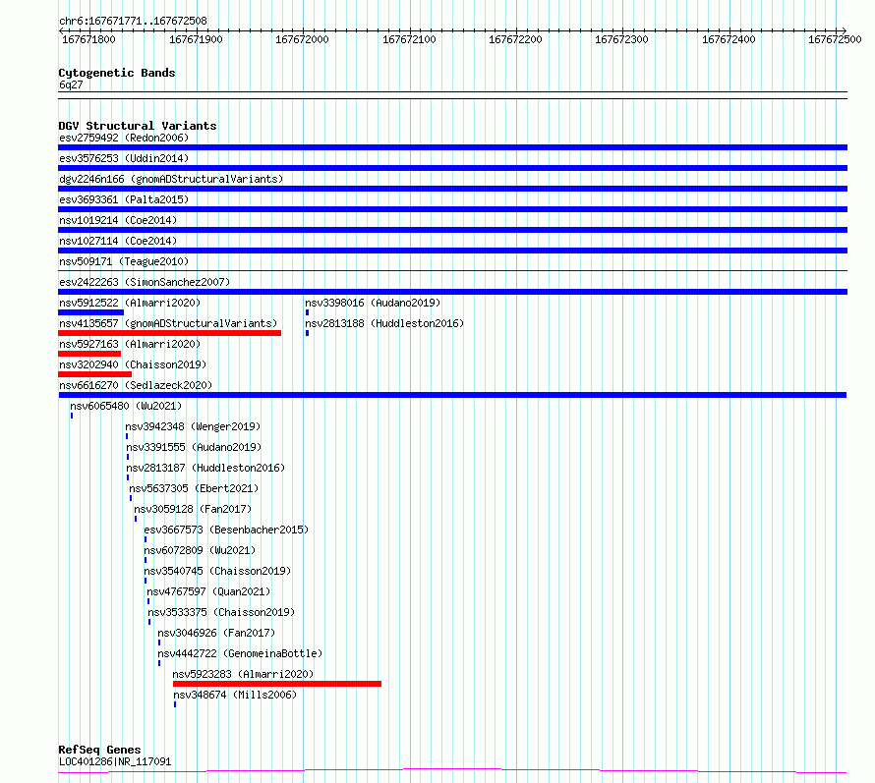Click the small blue marker under nsv348674
The image size is (875, 783).
[x=175, y=704]
